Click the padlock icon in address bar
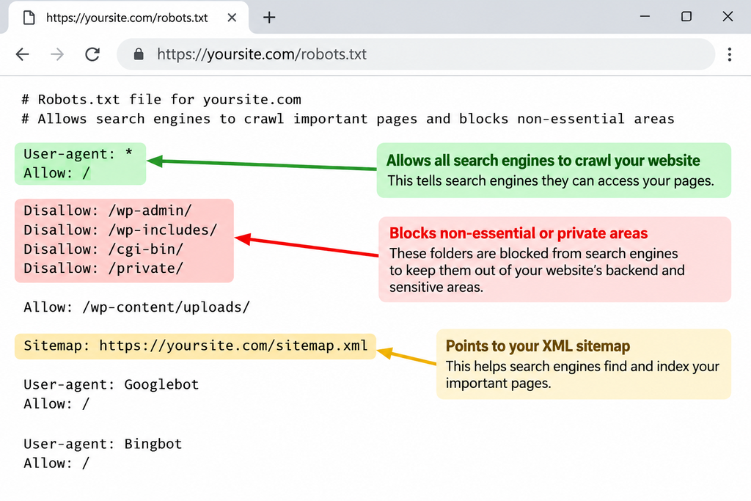Viewport: 751px width, 501px height. 139,54
